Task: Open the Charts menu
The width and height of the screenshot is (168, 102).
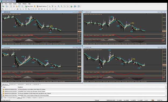Action: (x=15, y=4)
